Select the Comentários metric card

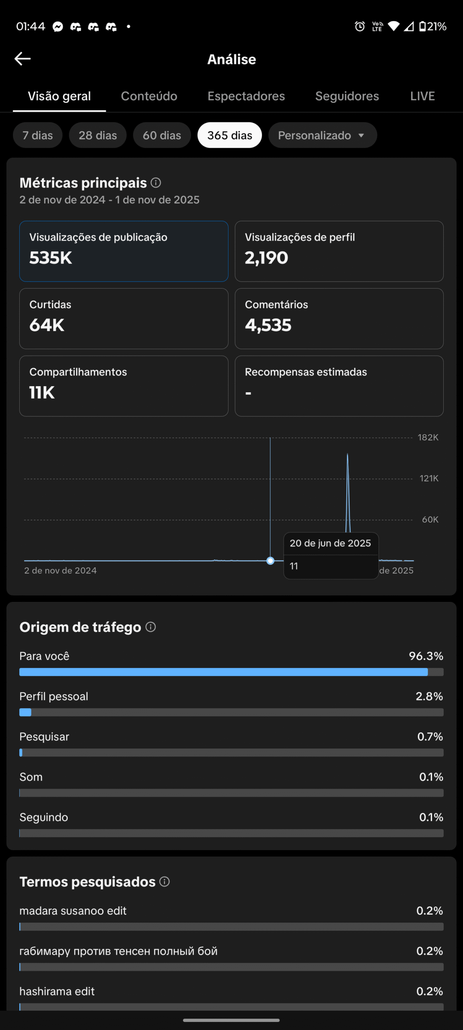click(339, 318)
